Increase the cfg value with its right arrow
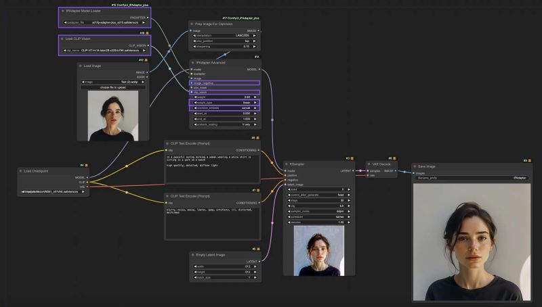This screenshot has width=542, height=307. (x=349, y=206)
